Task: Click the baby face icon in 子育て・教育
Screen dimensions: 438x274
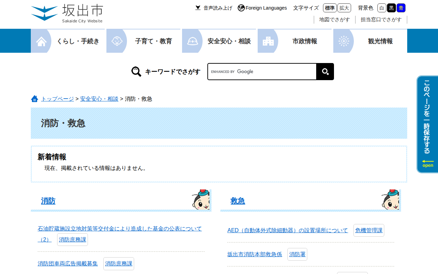Action: coord(117,41)
